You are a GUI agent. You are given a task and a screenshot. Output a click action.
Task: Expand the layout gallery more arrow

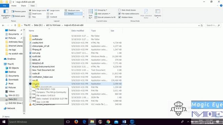84,17
